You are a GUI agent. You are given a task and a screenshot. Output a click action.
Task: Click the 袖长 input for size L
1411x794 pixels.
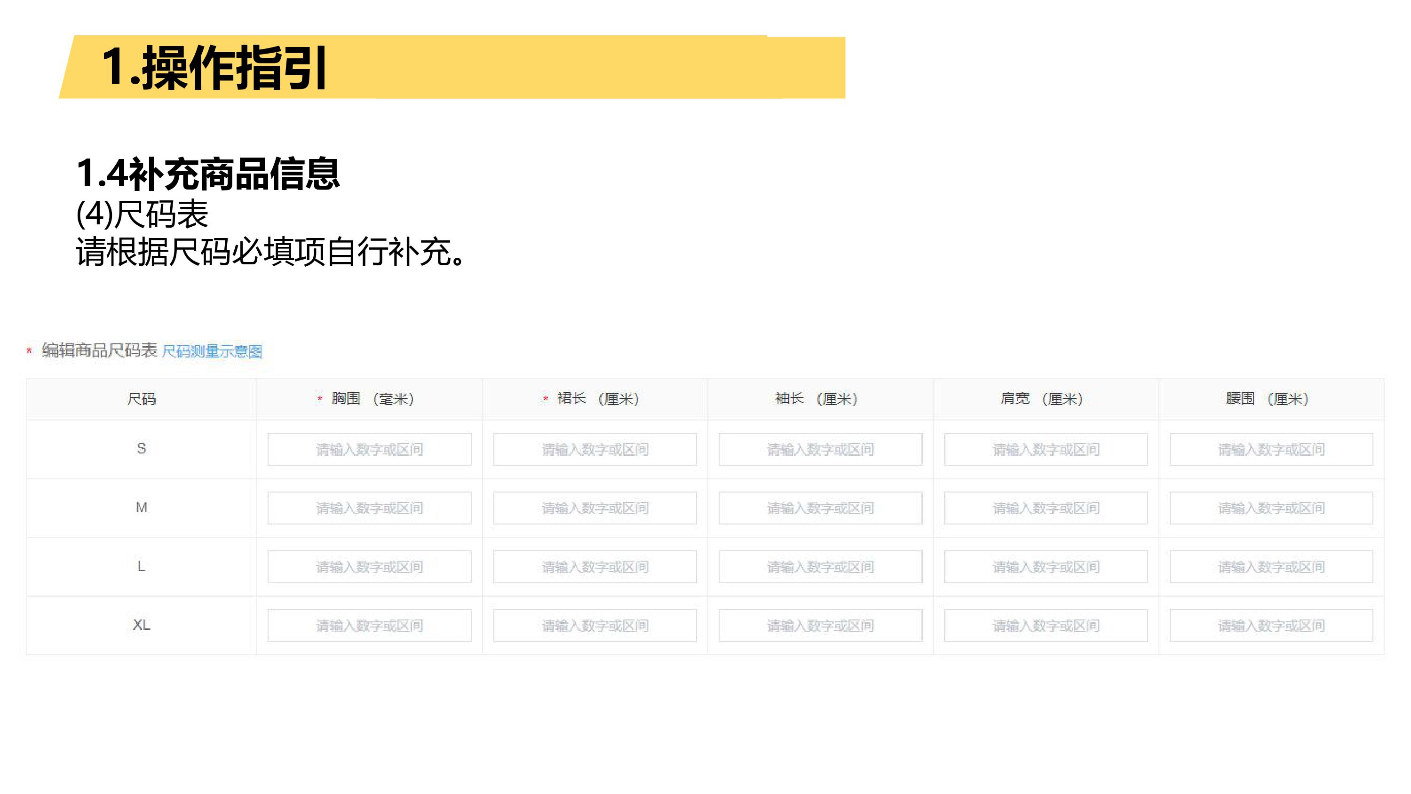tap(821, 567)
